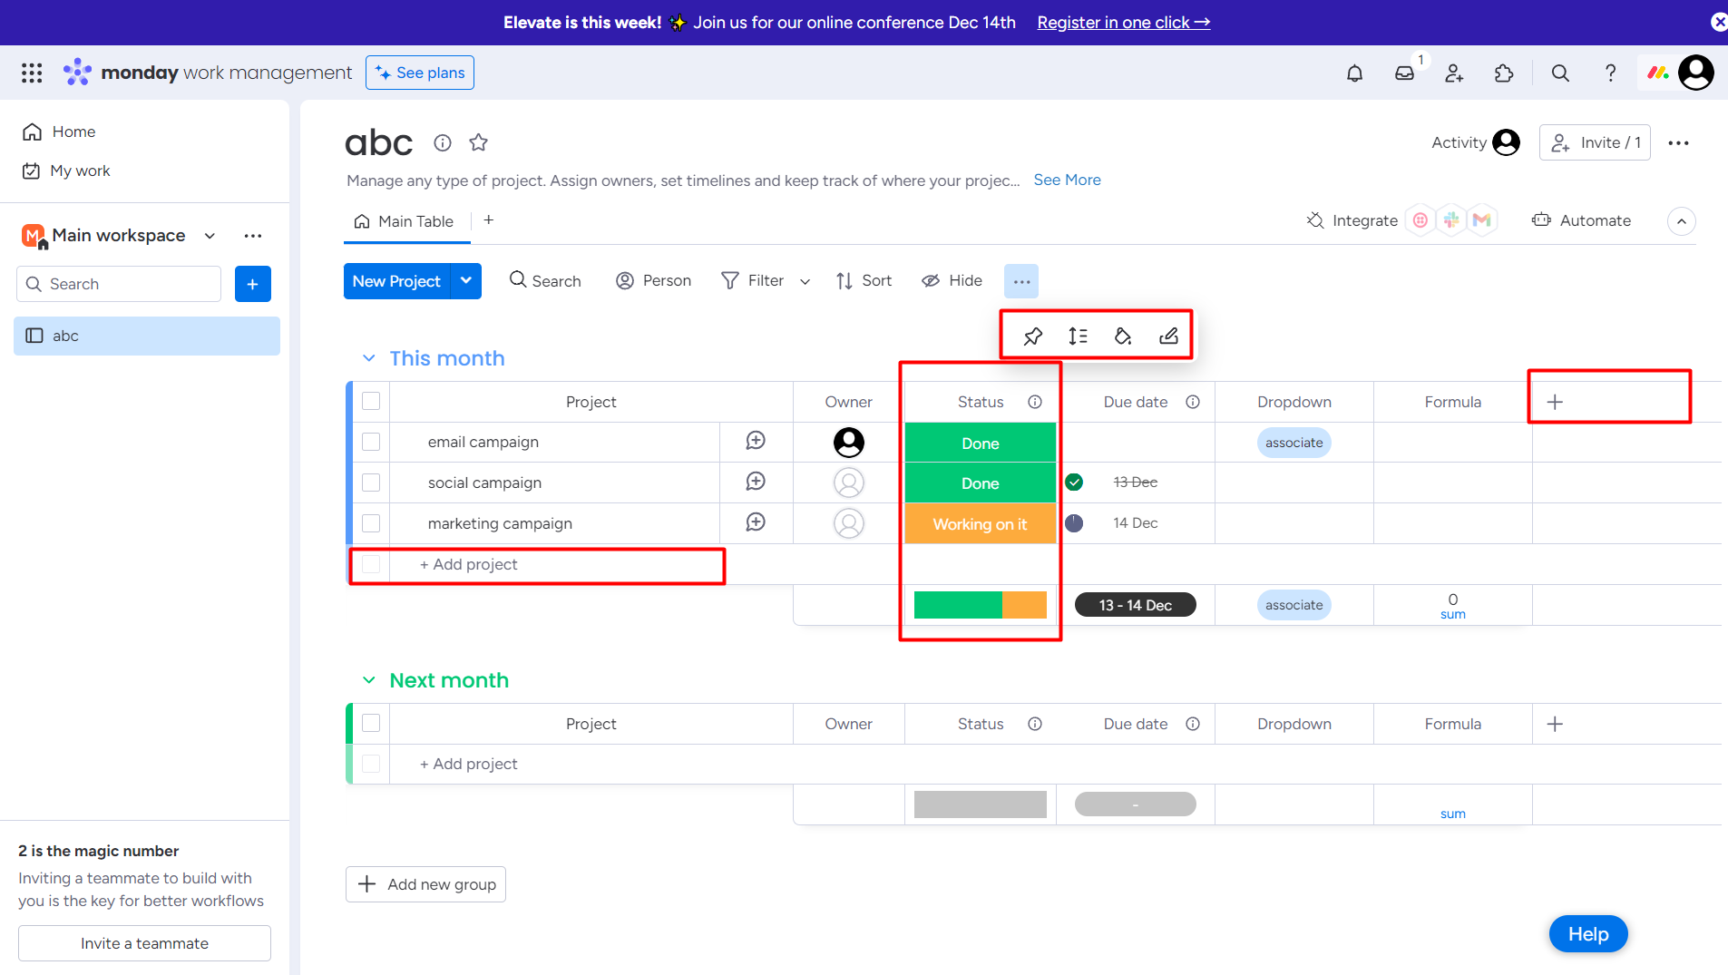
Task: Open the inbox with one unread item
Action: [x=1405, y=73]
